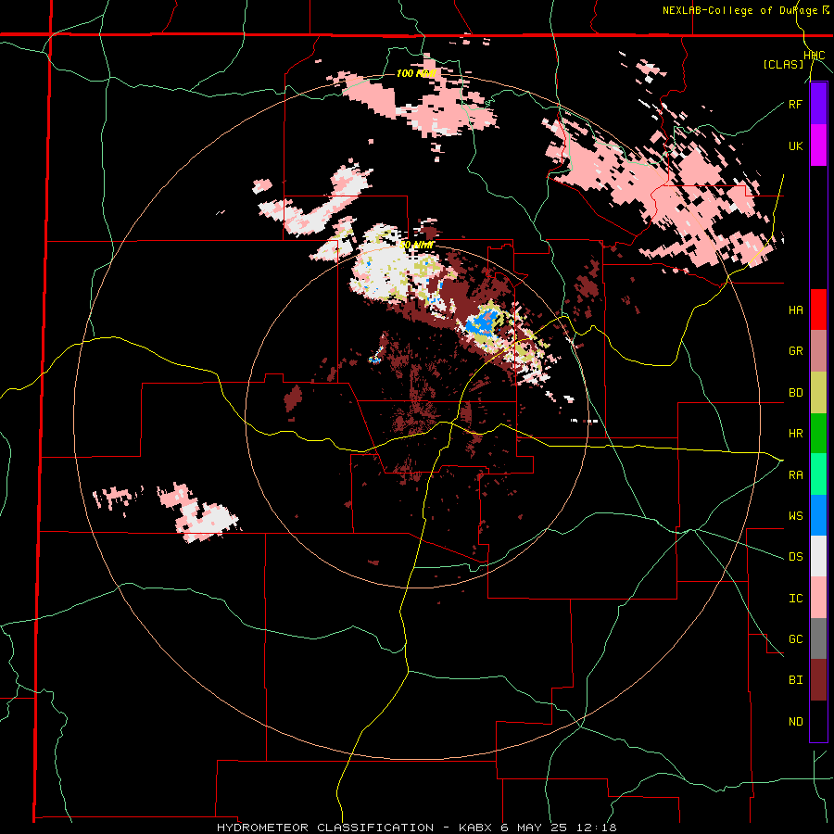Image resolution: width=834 pixels, height=834 pixels.
Task: Click the GC gray legend swatch
Action: tap(818, 638)
